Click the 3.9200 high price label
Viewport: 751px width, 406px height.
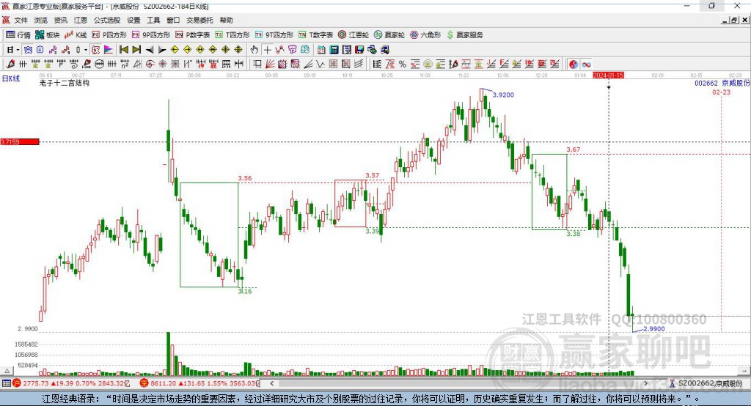click(x=503, y=95)
